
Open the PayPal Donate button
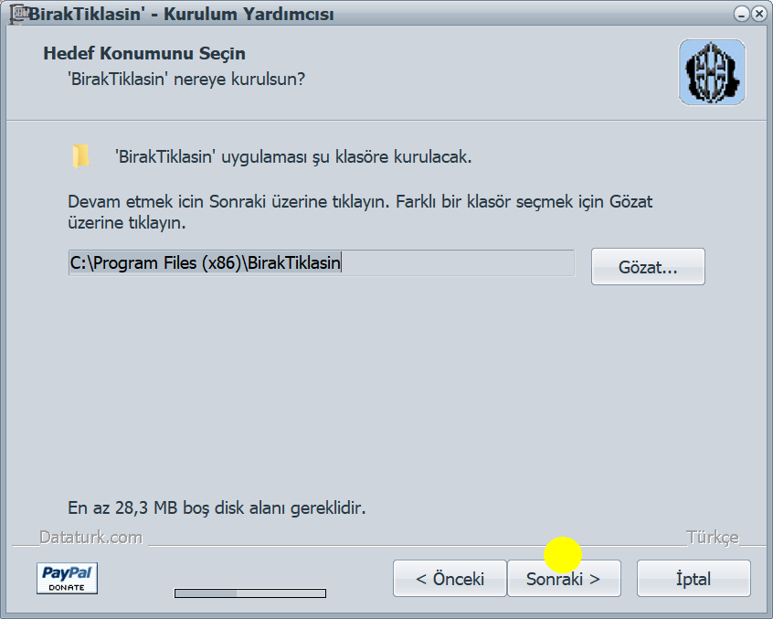(67, 578)
